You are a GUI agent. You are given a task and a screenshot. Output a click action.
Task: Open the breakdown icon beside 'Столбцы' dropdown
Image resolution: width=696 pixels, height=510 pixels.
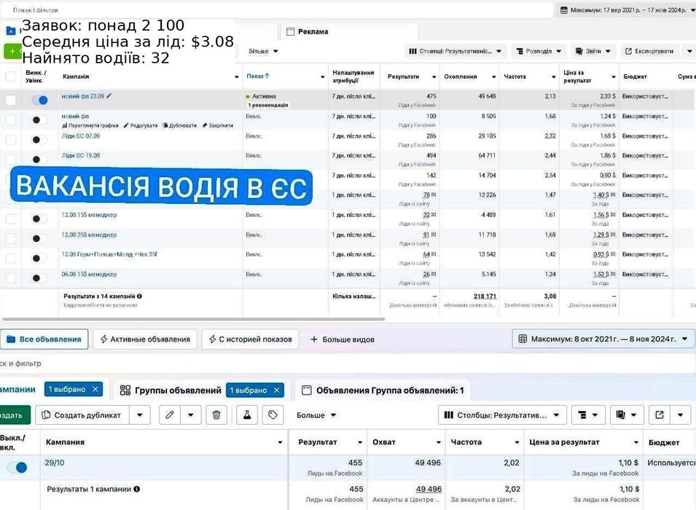(587, 415)
